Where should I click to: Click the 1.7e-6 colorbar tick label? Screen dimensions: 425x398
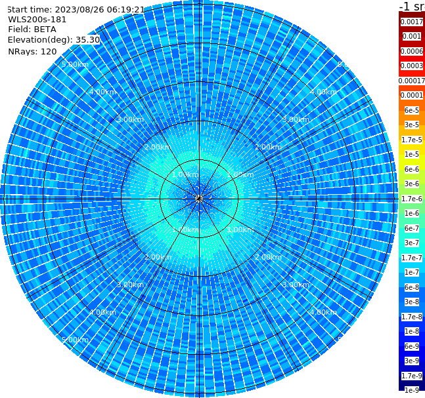click(412, 199)
